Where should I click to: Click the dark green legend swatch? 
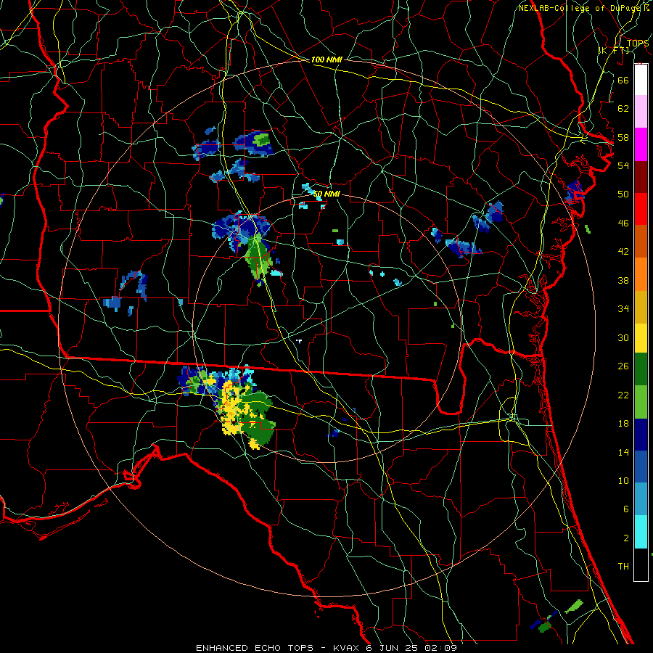[641, 369]
